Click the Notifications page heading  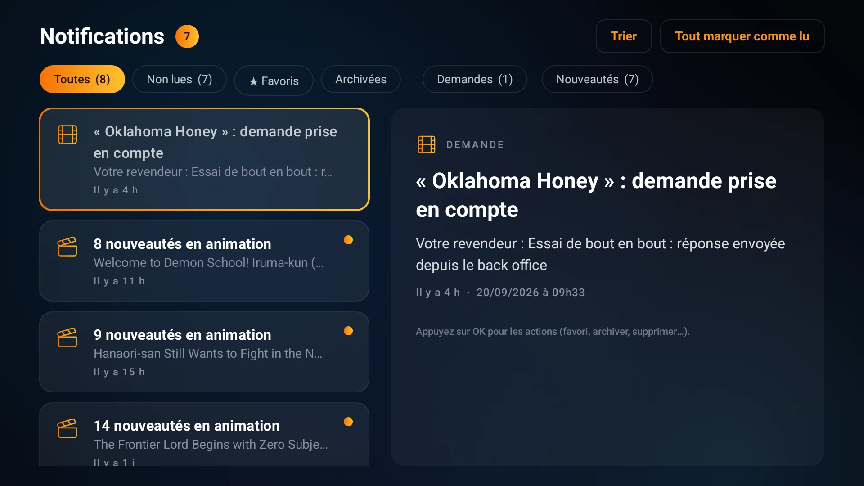tap(102, 36)
